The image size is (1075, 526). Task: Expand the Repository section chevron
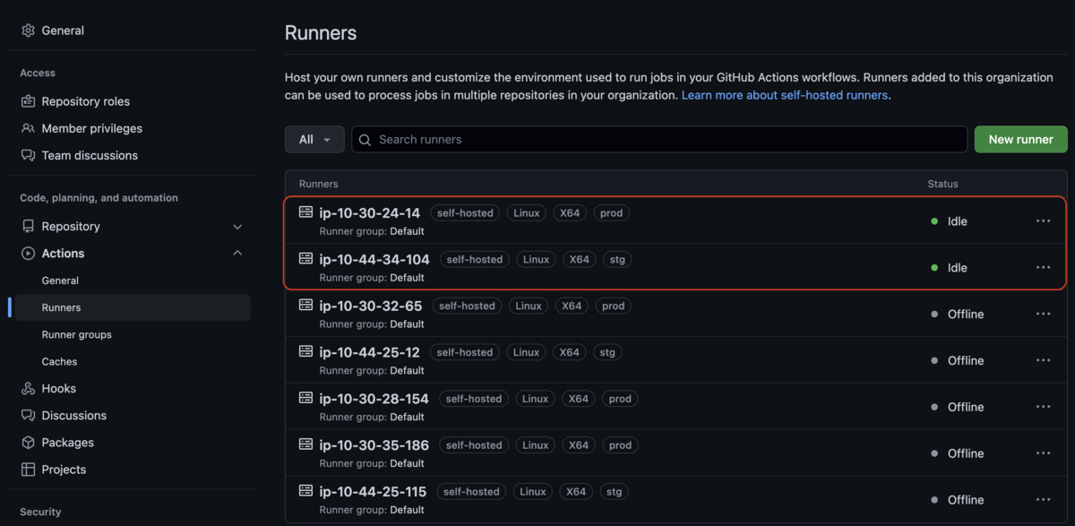pyautogui.click(x=237, y=227)
